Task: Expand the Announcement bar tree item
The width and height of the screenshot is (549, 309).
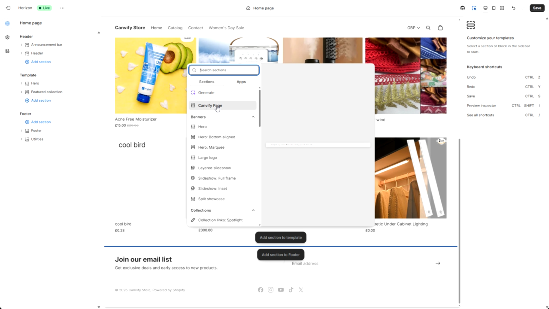Action: click(21, 45)
